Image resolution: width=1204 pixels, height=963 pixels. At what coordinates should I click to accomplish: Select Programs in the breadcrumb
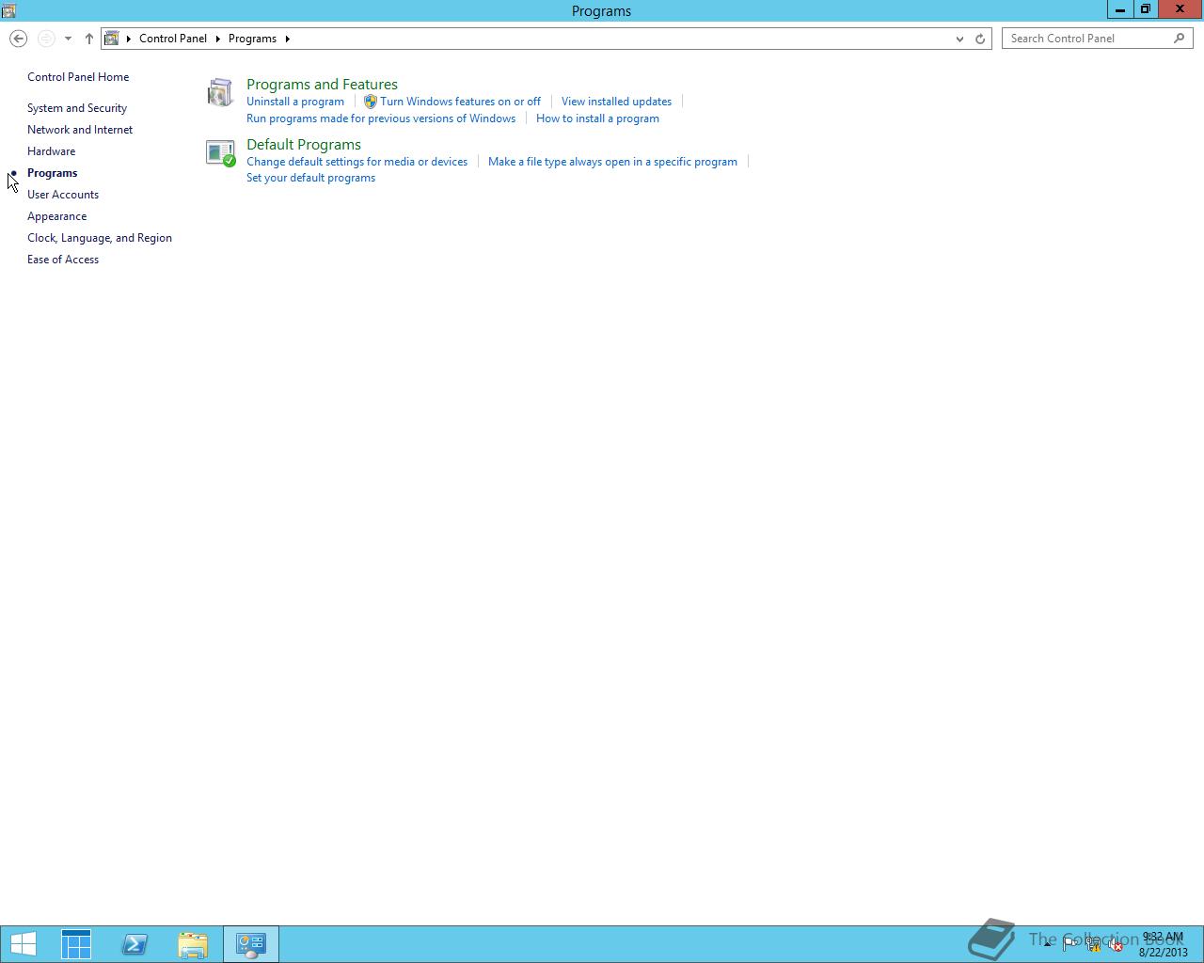click(x=252, y=39)
